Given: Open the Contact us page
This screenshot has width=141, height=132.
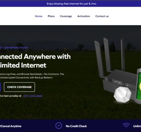Looking at the screenshot, I should pos(102,16).
